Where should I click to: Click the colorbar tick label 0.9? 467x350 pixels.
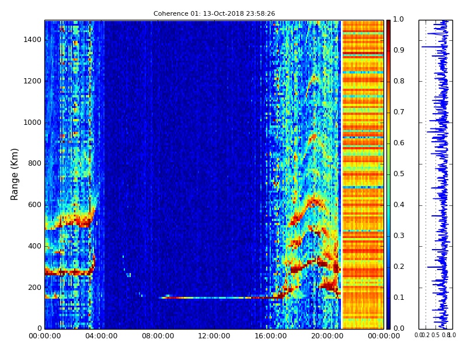coord(399,50)
